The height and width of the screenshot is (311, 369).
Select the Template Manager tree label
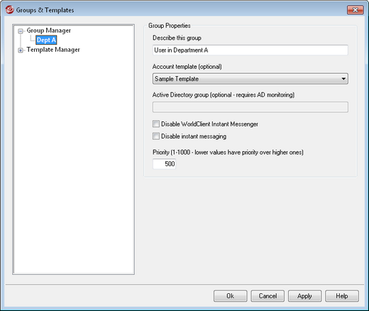53,50
